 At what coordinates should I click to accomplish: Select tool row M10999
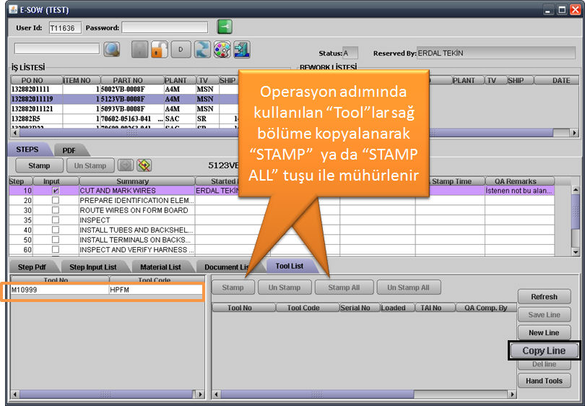pos(107,290)
